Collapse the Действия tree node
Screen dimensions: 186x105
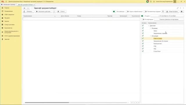pyautogui.click(x=149, y=26)
